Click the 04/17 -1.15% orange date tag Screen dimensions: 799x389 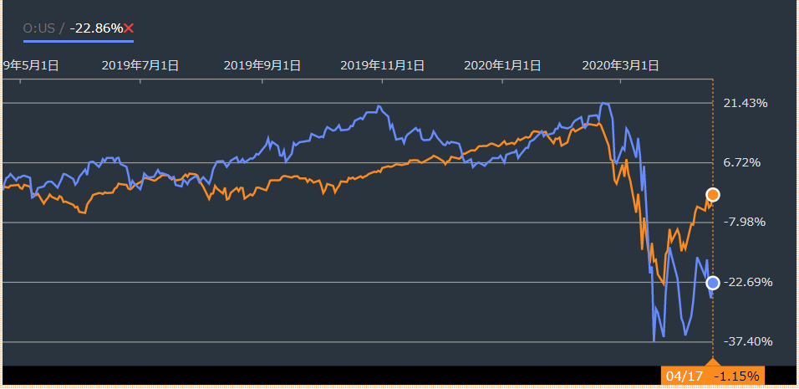click(712, 376)
